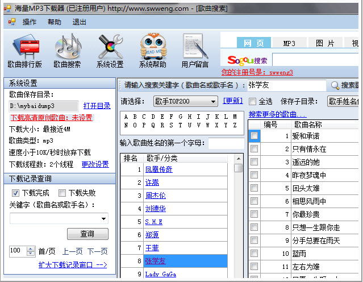Click the 查询 button
The height and width of the screenshot is (282, 363).
87,234
